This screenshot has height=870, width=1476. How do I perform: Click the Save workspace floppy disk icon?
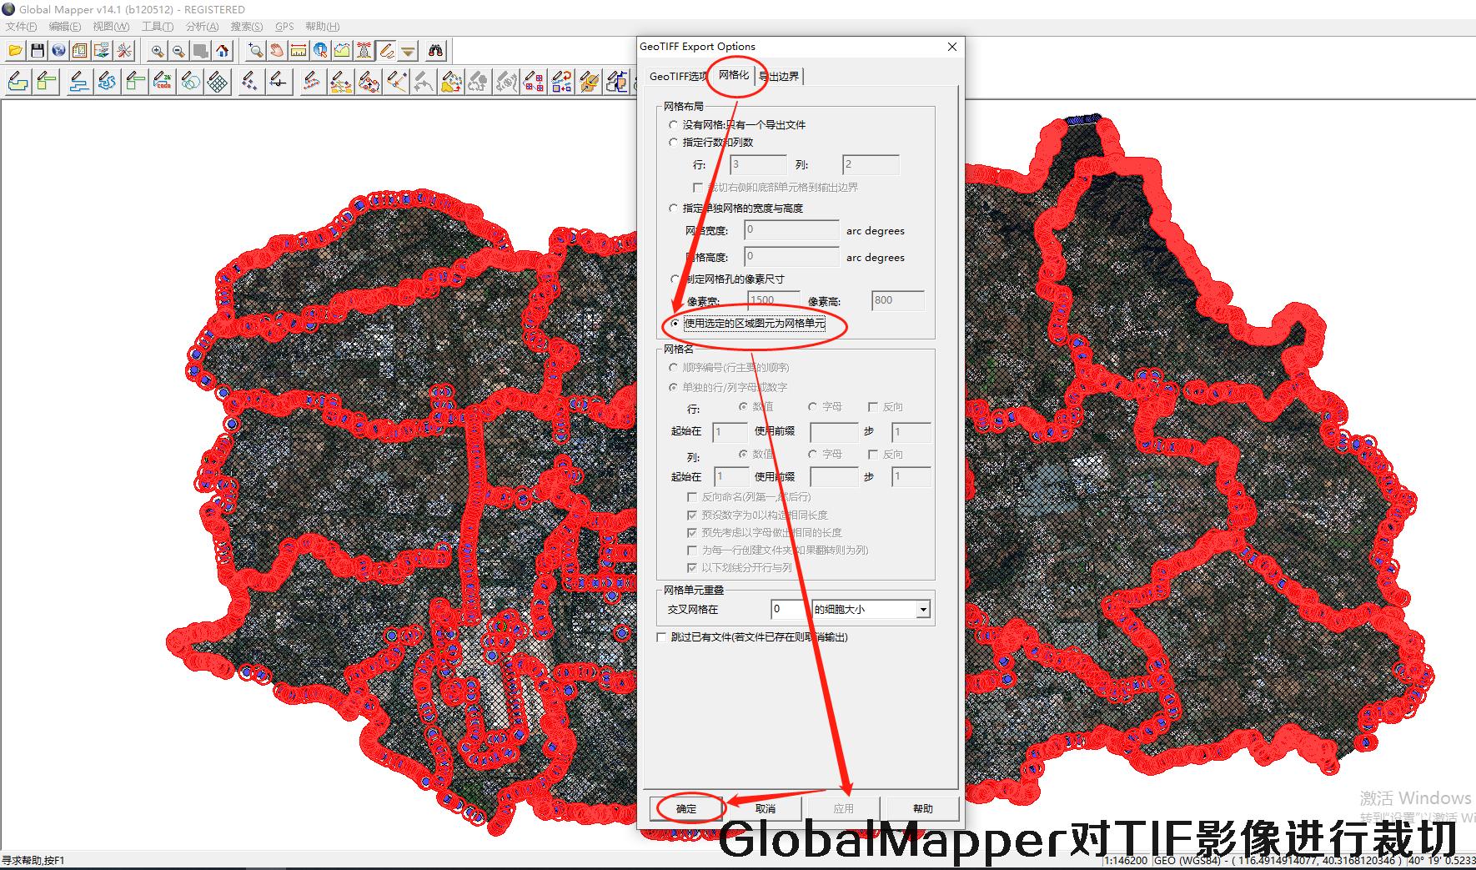pyautogui.click(x=37, y=51)
